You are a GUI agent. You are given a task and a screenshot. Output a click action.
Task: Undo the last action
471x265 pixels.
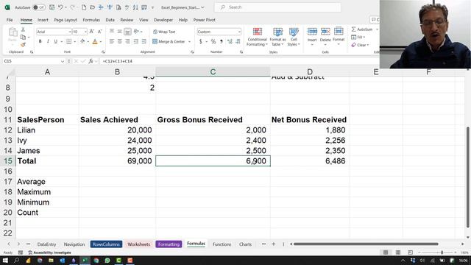pyautogui.click(x=60, y=7)
